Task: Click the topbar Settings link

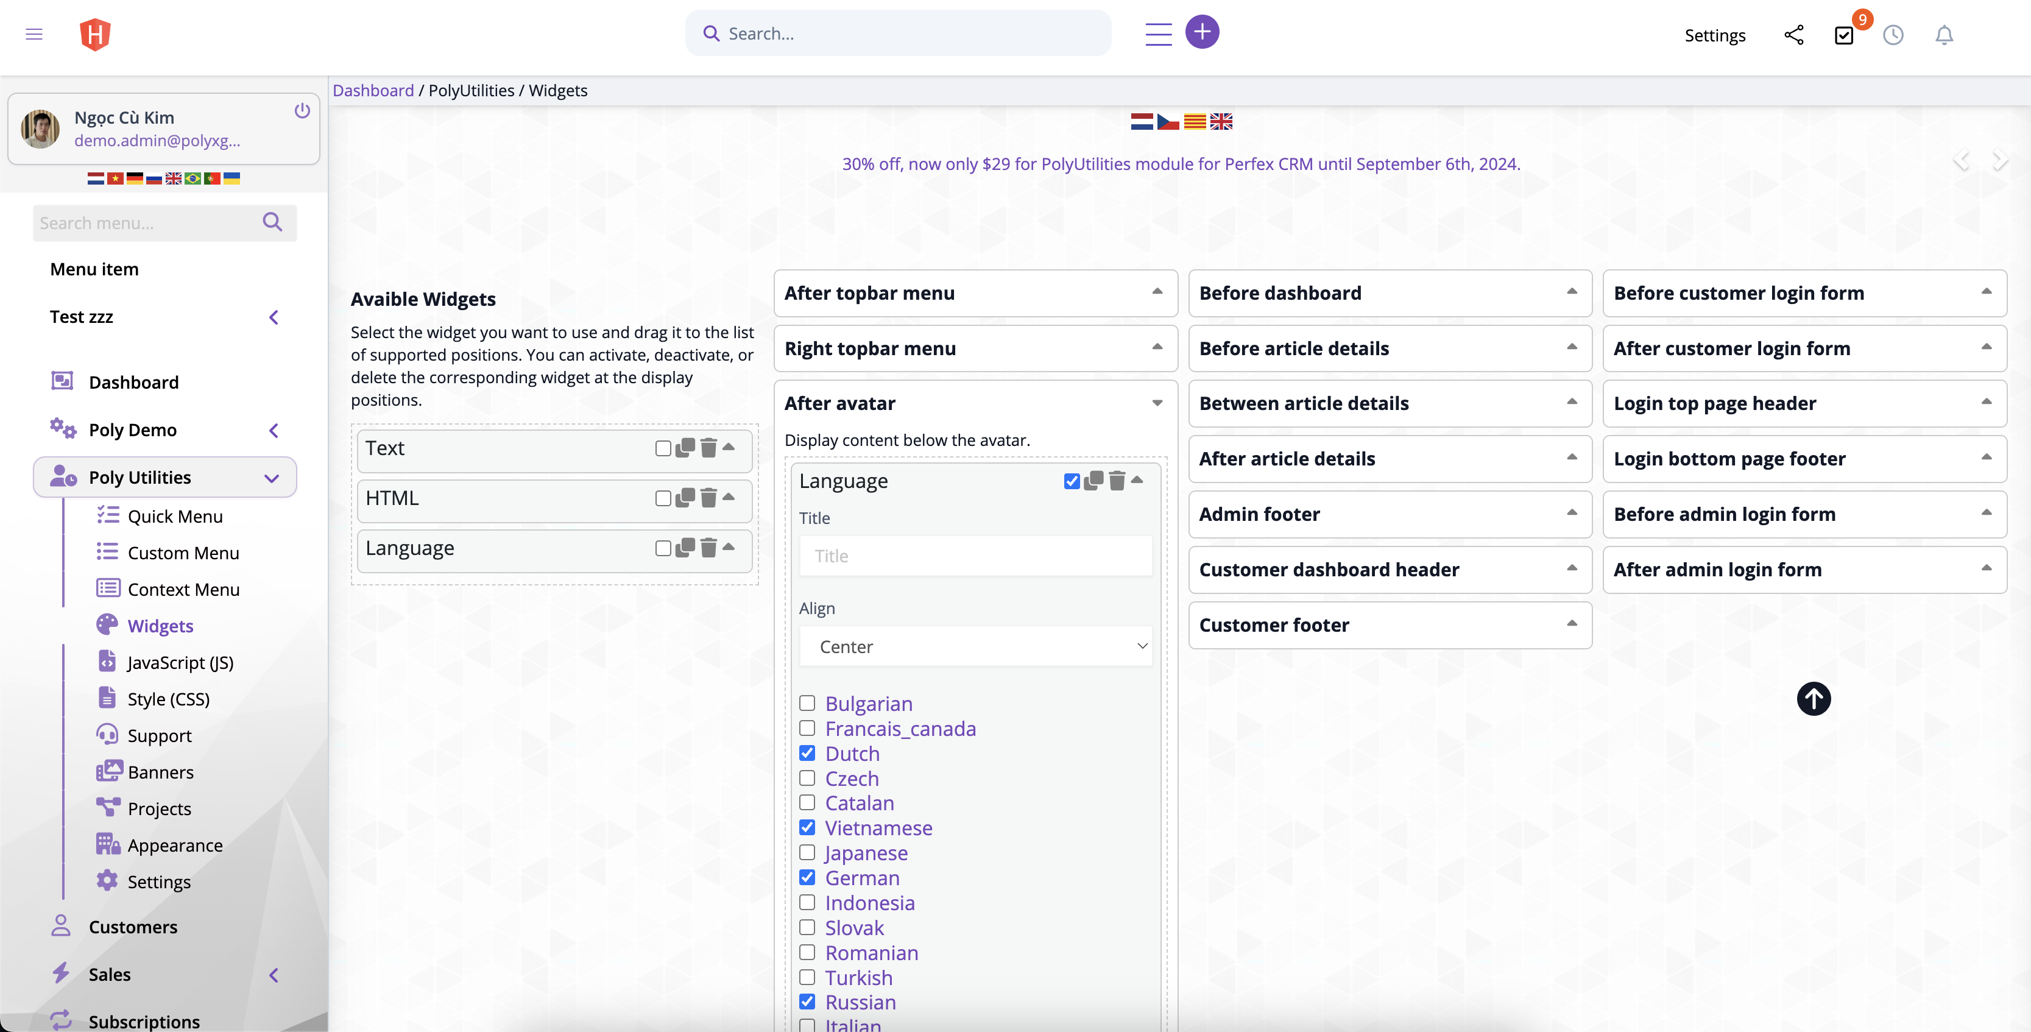Action: click(1715, 35)
